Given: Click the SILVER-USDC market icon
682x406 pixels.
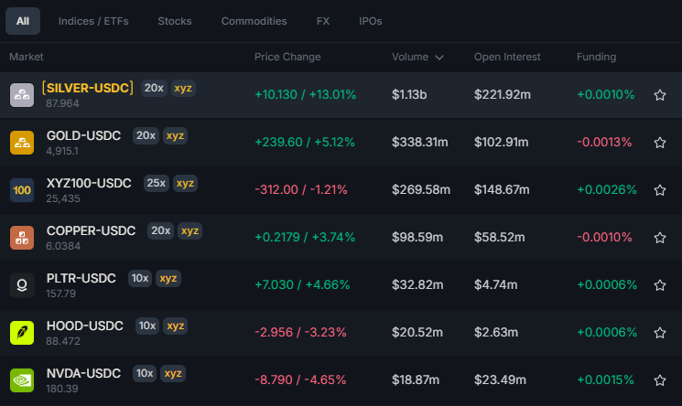Looking at the screenshot, I should pos(22,95).
